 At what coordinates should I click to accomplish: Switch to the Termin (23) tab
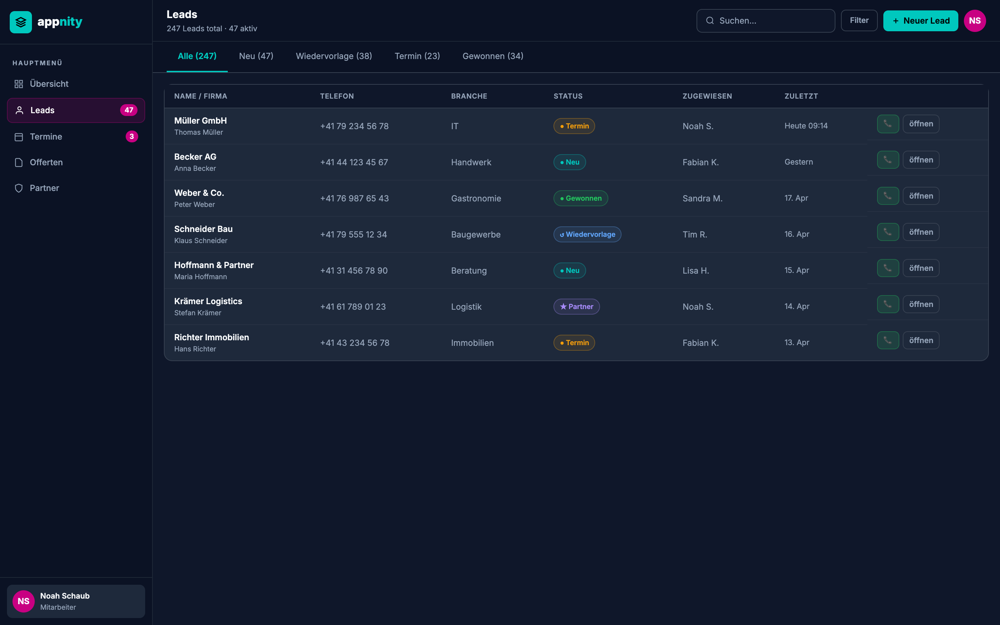pyautogui.click(x=417, y=56)
